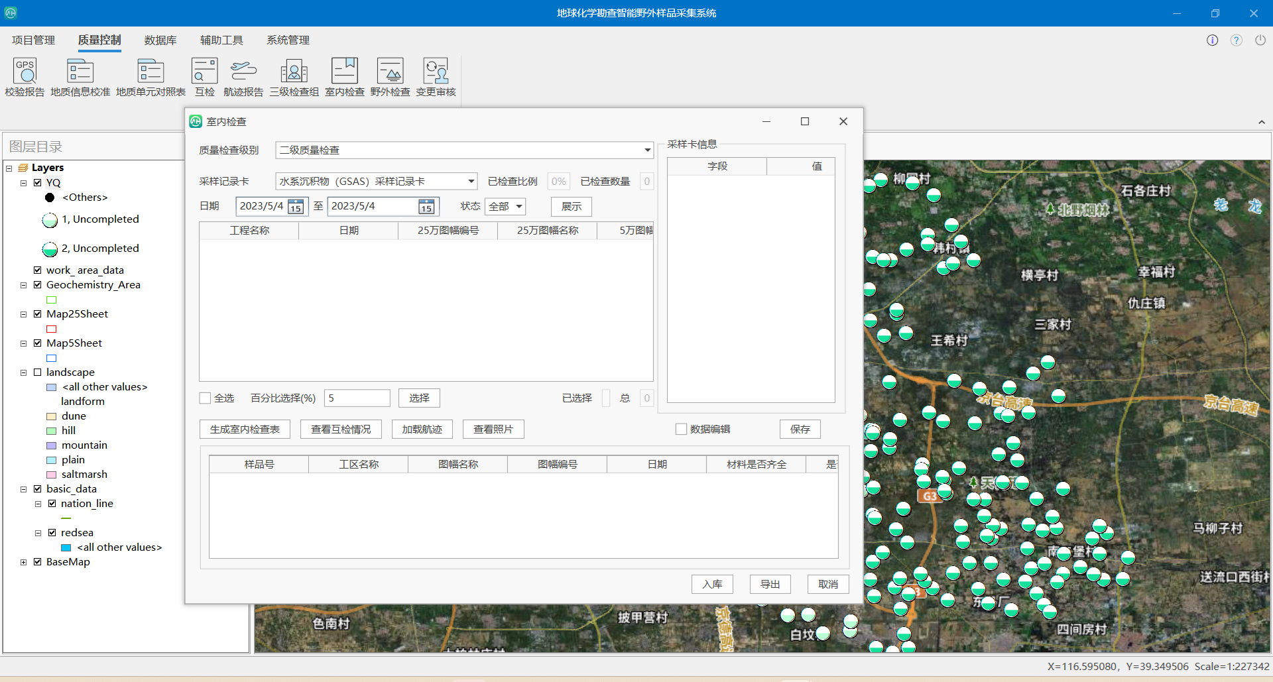Open the 系统管理 menu tab
The height and width of the screenshot is (682, 1273).
click(288, 40)
